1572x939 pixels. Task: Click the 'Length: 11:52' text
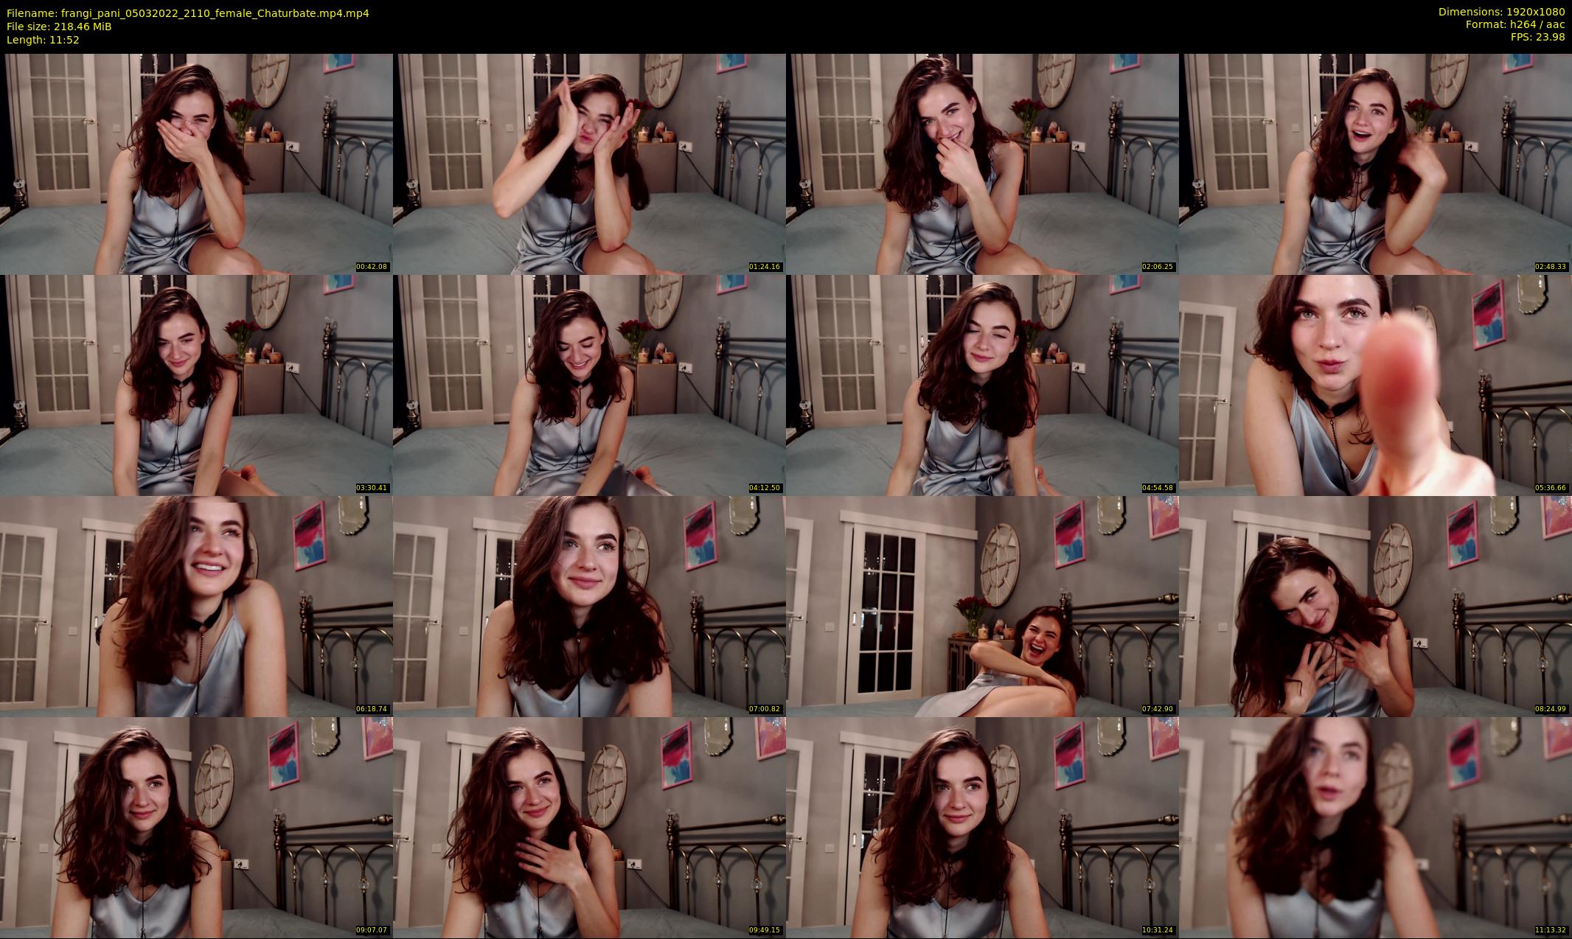coord(43,40)
